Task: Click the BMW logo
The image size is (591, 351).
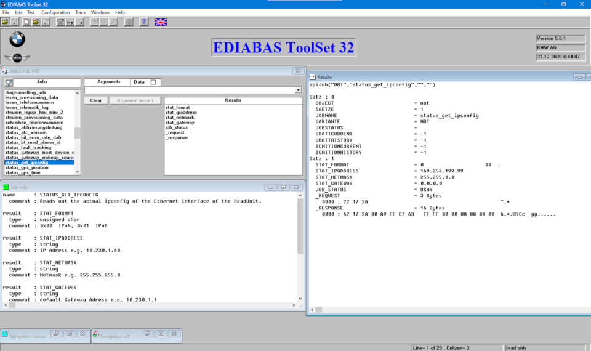Action: pyautogui.click(x=17, y=39)
